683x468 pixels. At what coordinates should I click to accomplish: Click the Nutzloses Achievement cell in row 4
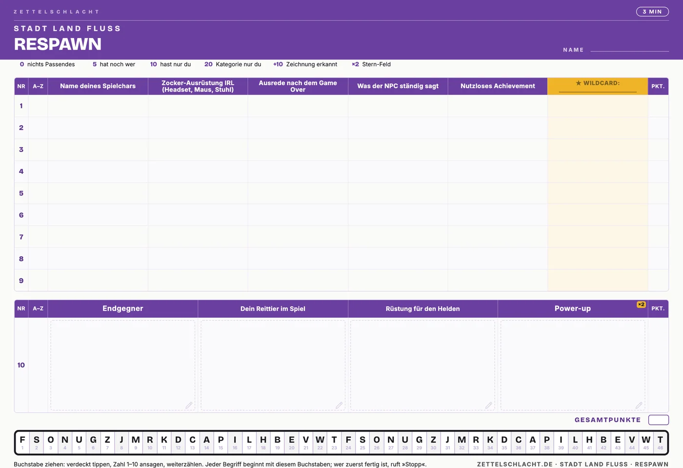click(498, 171)
